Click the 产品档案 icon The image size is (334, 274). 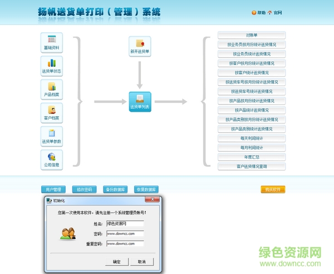(52, 89)
